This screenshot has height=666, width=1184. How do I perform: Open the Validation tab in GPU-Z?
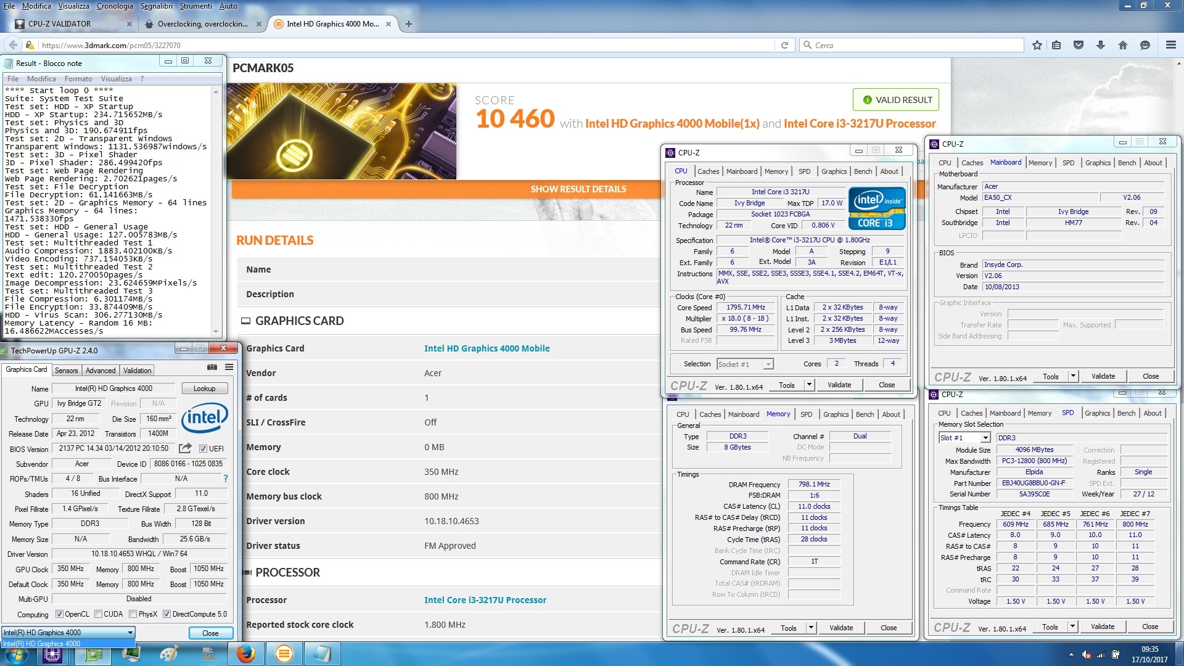(137, 371)
